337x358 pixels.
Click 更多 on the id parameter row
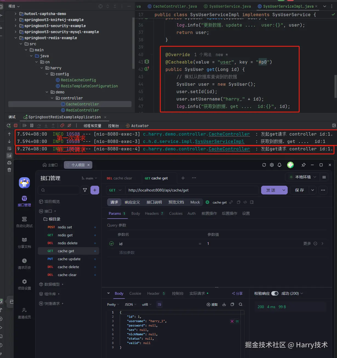coord(307,244)
